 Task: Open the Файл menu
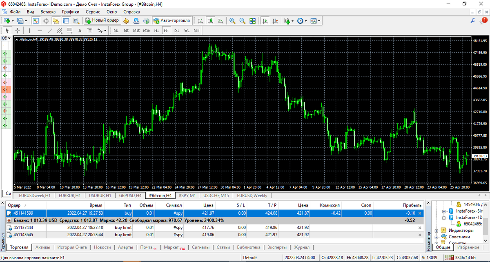[16, 12]
